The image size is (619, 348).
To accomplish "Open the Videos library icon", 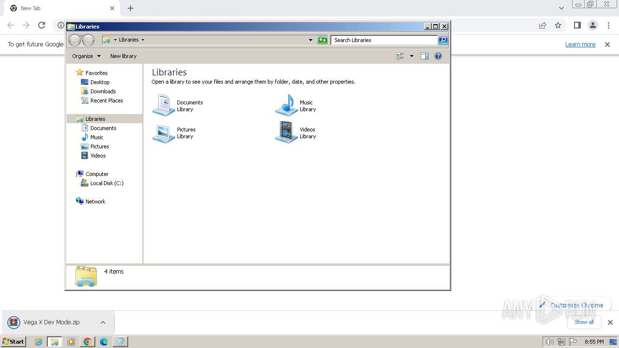I will tap(286, 133).
